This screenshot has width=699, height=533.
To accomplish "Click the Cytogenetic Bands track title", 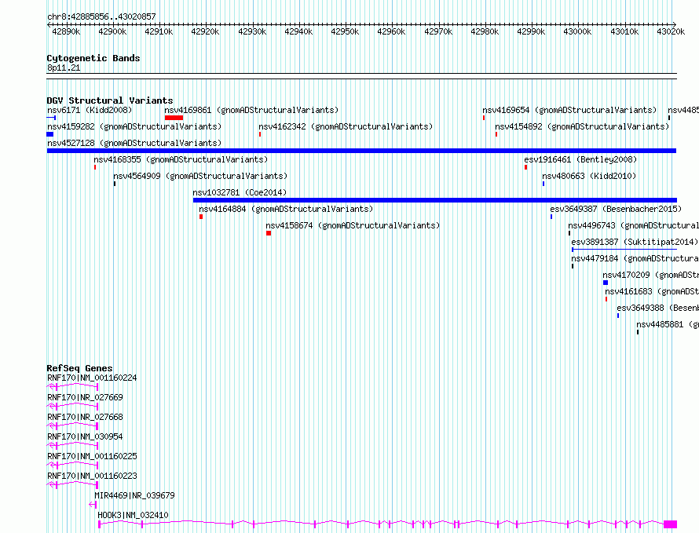I will coord(93,58).
